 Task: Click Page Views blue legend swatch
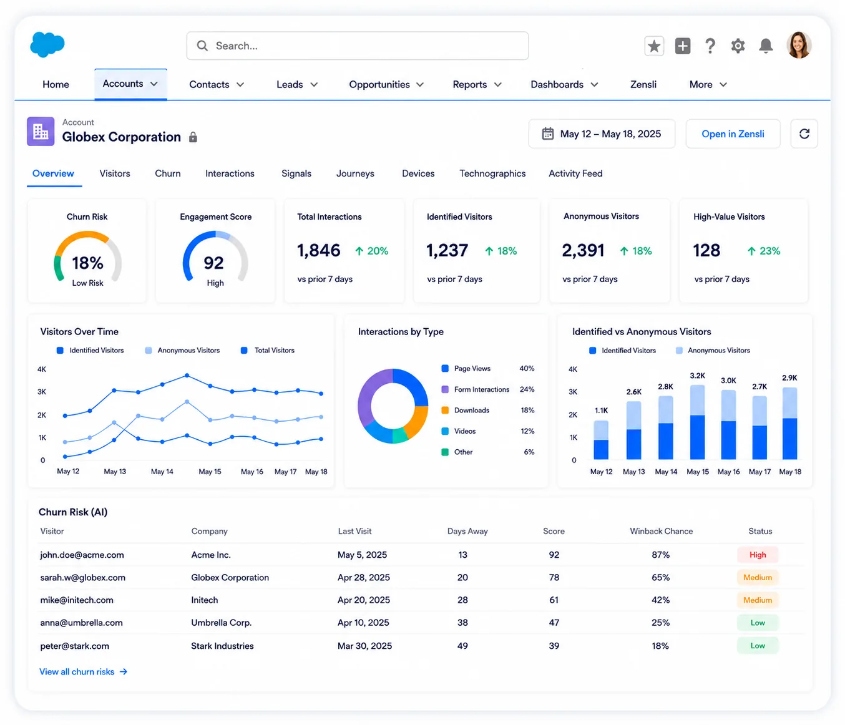click(x=445, y=369)
